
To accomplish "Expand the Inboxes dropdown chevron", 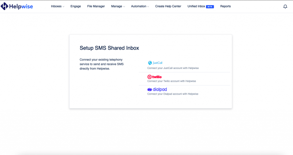I will coord(63,7).
